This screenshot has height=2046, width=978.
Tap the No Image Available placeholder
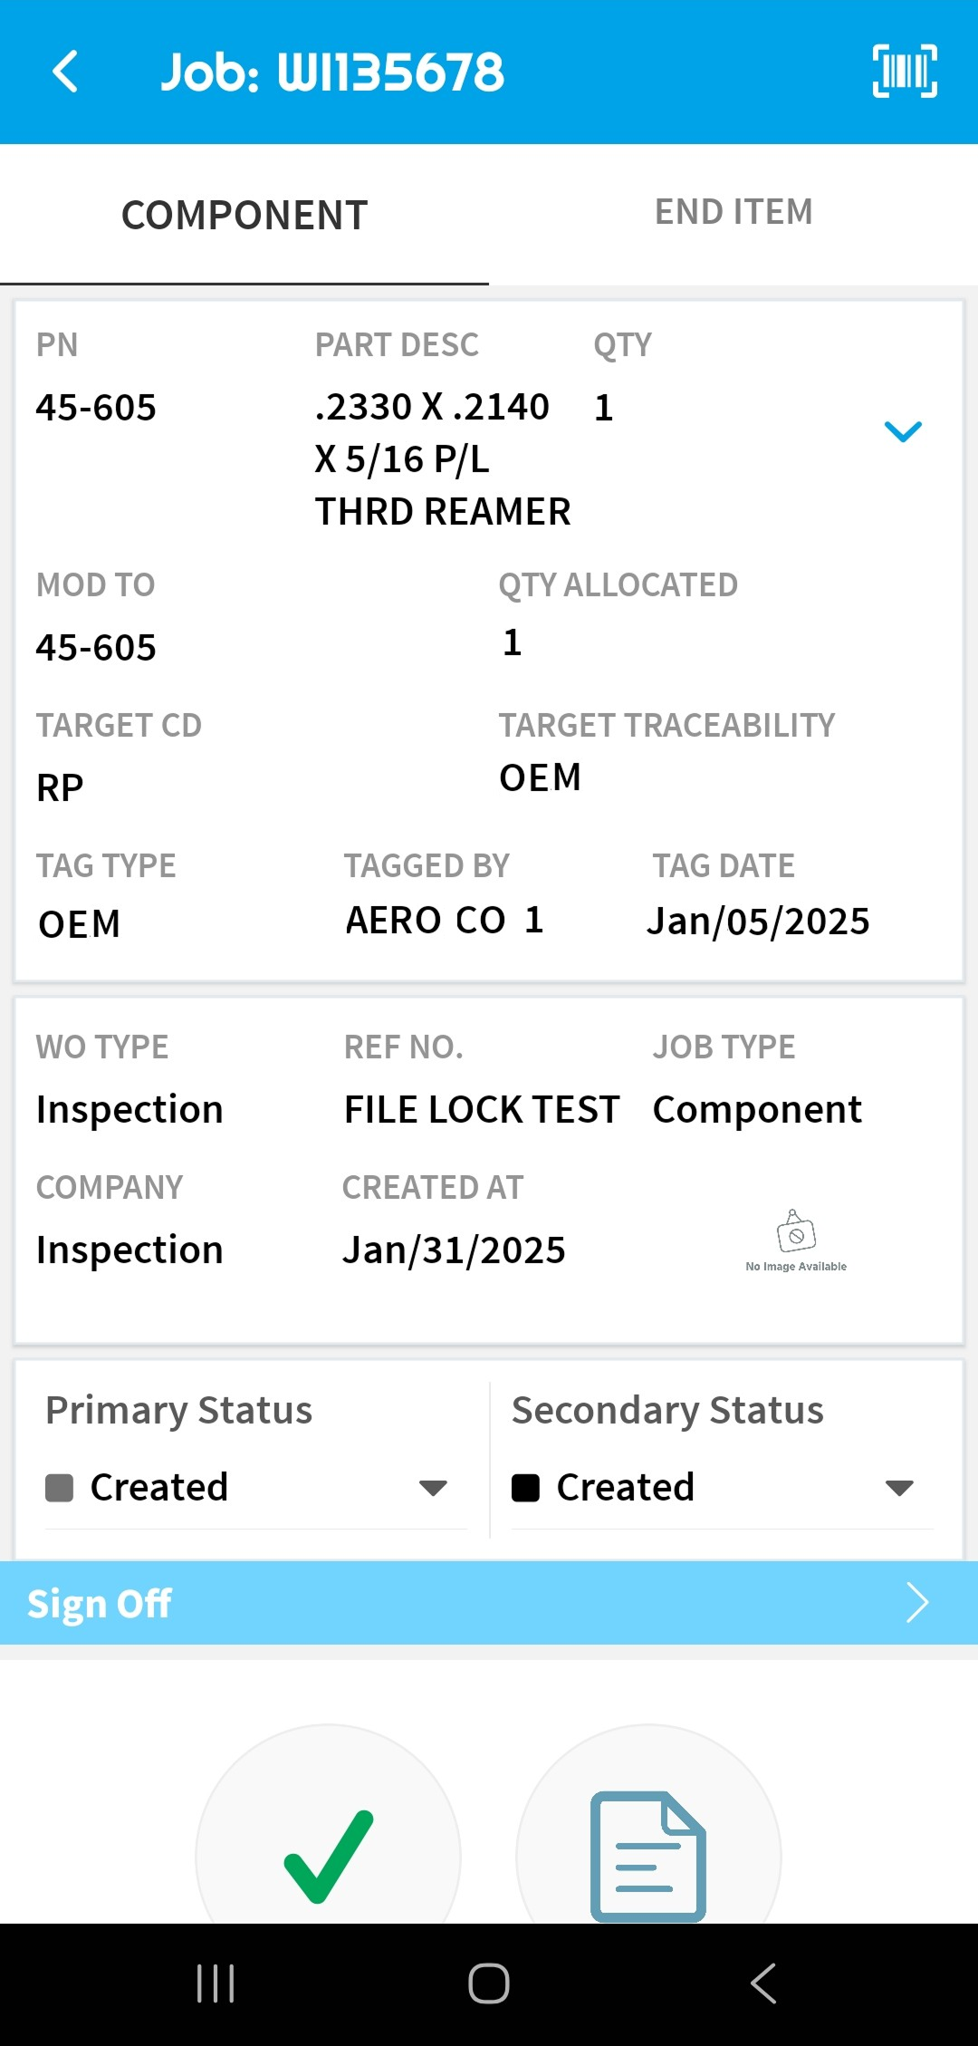click(x=796, y=1240)
